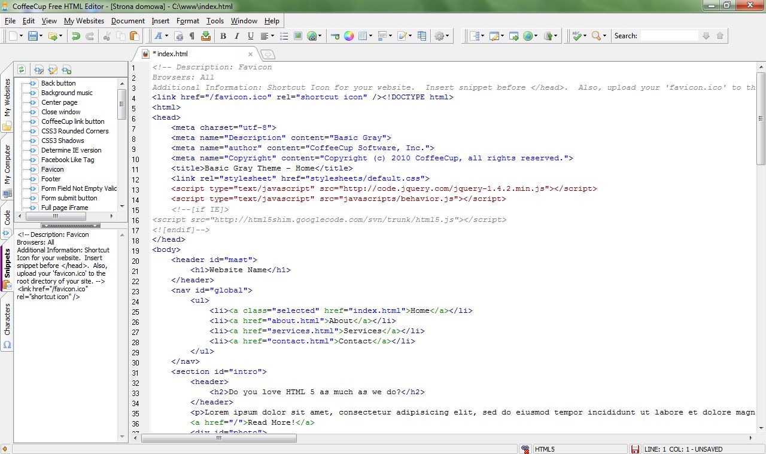The height and width of the screenshot is (454, 766).
Task: Click in the Search input field
Action: [x=669, y=36]
